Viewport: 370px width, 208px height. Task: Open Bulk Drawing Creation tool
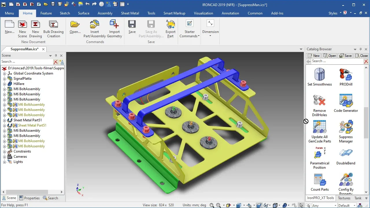[x=53, y=29]
